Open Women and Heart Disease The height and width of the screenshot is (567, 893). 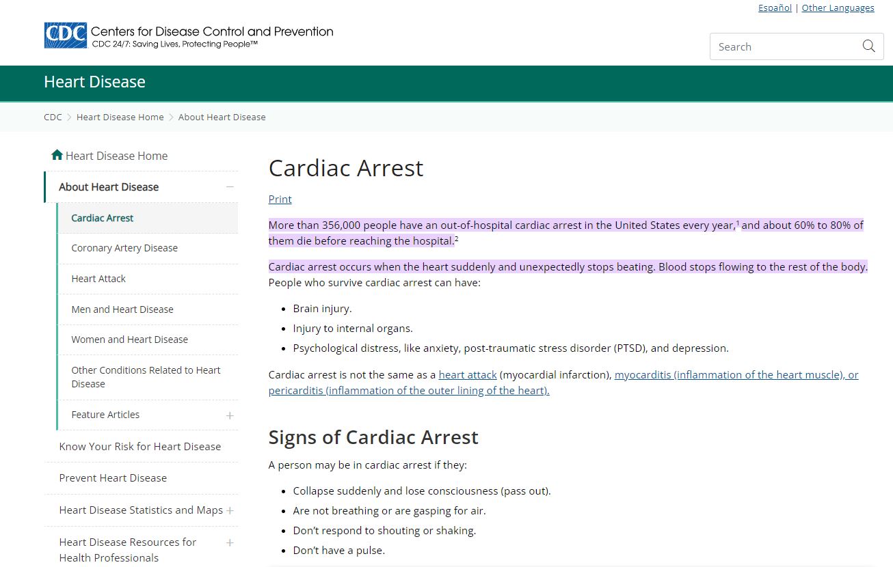pyautogui.click(x=130, y=340)
